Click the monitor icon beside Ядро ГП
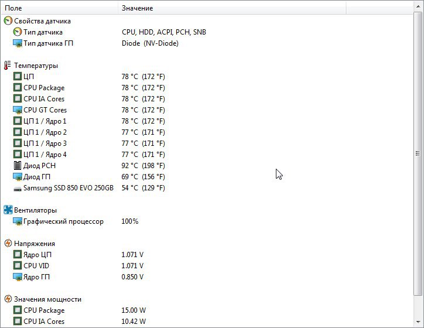The height and width of the screenshot is (328, 424). [18, 277]
